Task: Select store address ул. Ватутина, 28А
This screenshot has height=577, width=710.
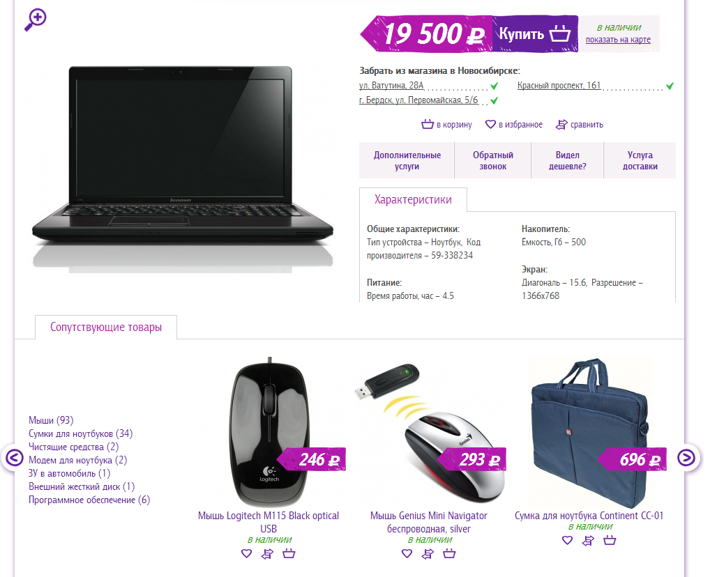Action: tap(391, 86)
